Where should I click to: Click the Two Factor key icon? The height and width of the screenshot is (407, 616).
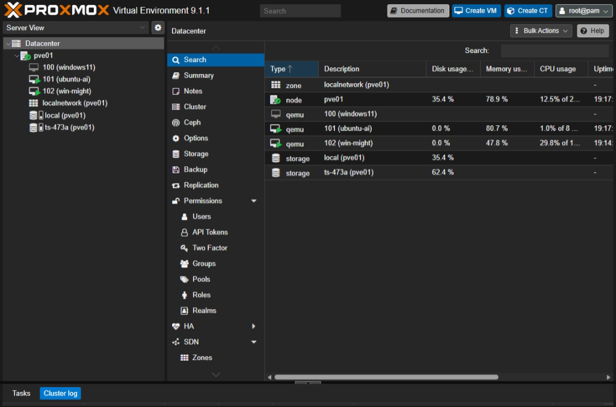[185, 248]
